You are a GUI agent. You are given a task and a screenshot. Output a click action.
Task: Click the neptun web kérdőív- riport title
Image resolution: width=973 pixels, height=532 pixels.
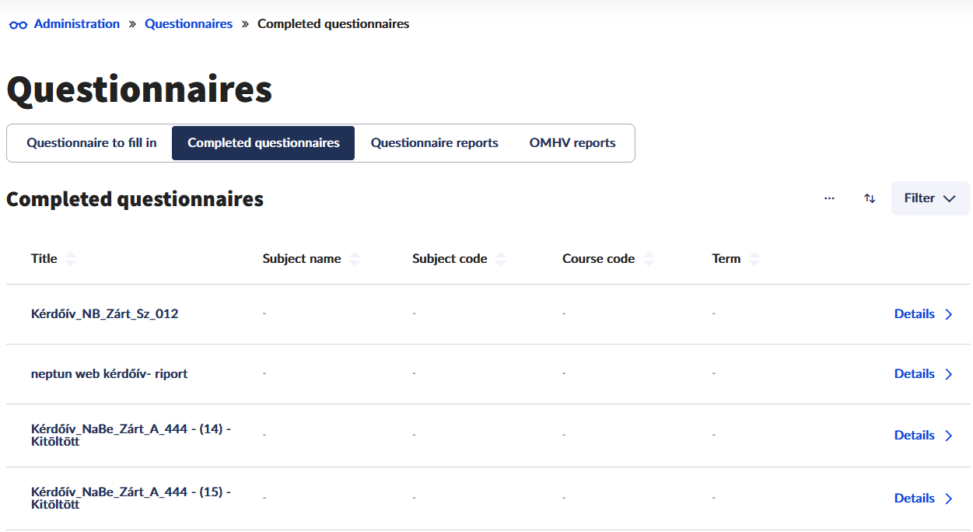(x=110, y=374)
